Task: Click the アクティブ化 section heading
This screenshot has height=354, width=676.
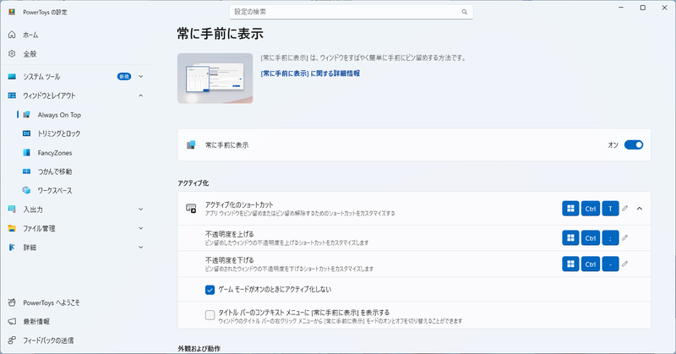Action: pos(194,183)
